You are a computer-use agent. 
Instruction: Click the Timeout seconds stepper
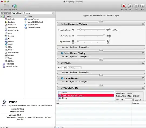click(133, 100)
